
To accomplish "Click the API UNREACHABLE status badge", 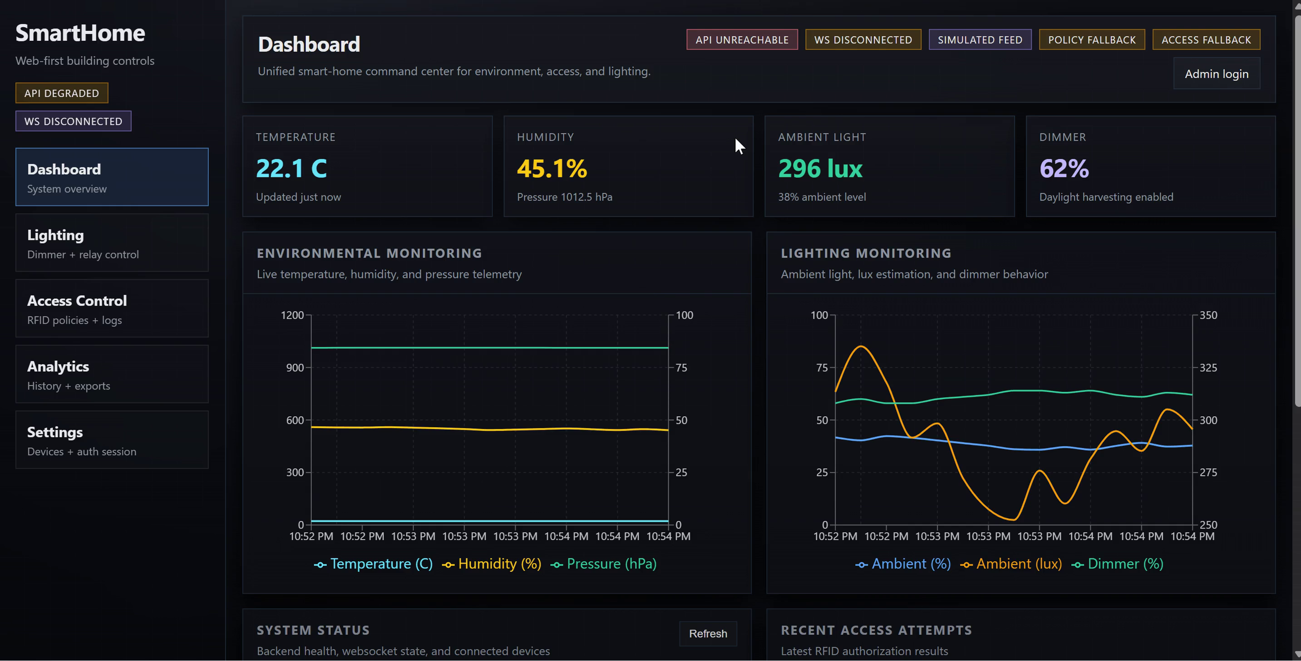I will point(741,40).
